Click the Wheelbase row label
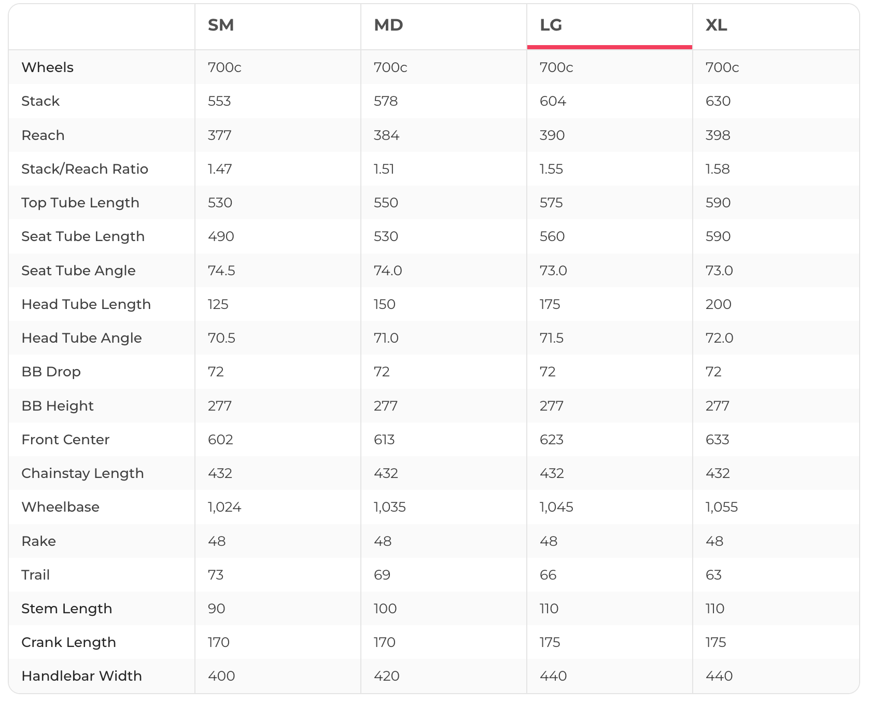 click(60, 507)
